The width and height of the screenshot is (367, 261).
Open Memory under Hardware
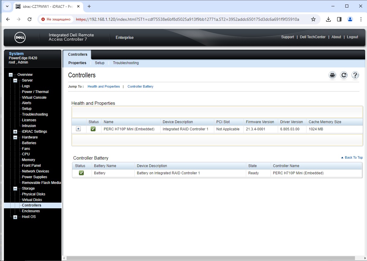tap(29, 160)
